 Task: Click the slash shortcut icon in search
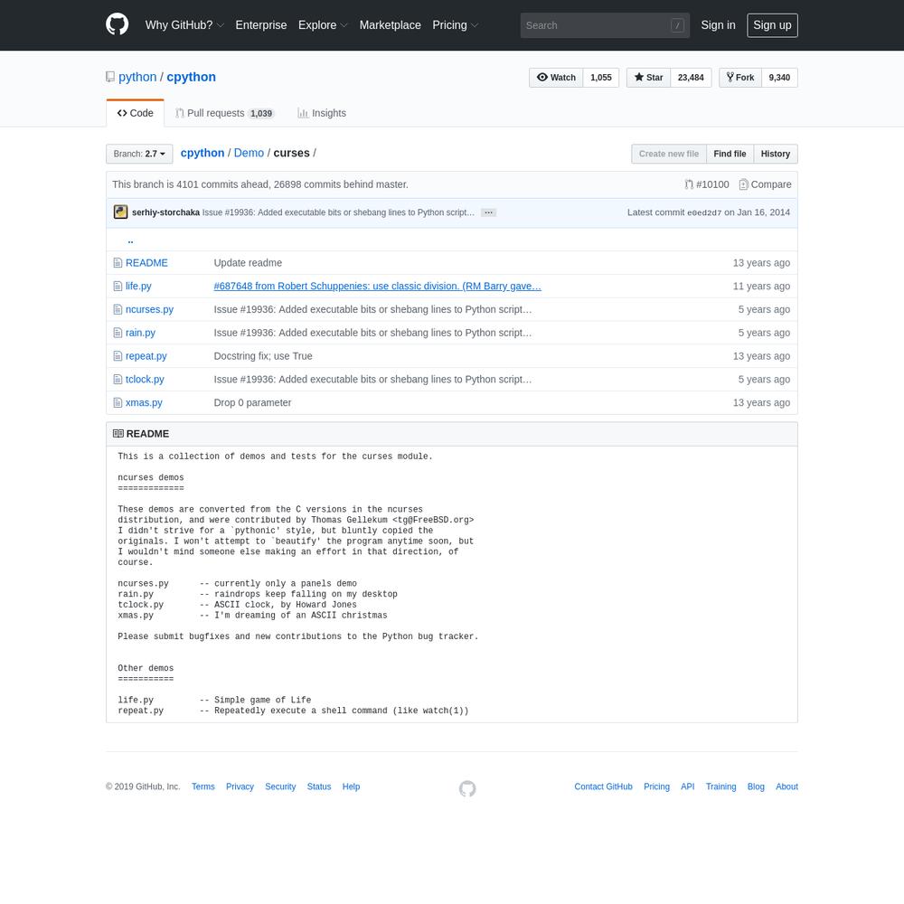[x=677, y=25]
